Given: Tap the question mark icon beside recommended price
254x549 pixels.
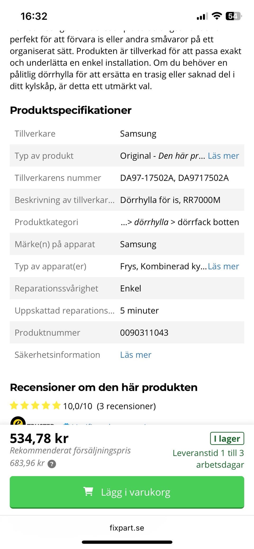Looking at the screenshot, I should click(x=52, y=464).
